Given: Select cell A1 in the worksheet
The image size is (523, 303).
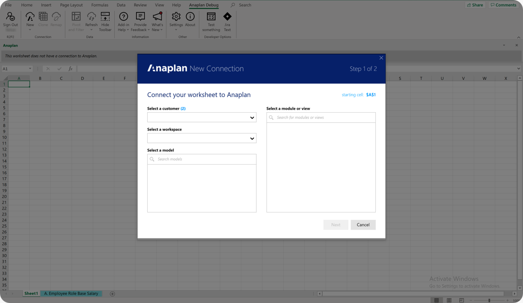Looking at the screenshot, I should click(x=19, y=84).
